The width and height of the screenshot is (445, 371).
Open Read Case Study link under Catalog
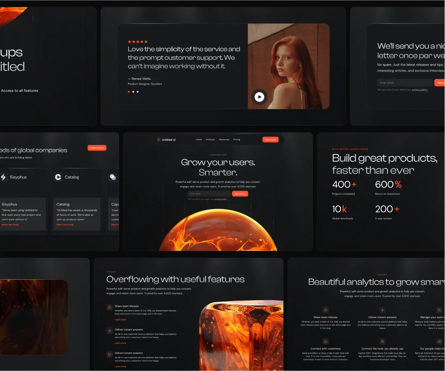click(x=65, y=224)
